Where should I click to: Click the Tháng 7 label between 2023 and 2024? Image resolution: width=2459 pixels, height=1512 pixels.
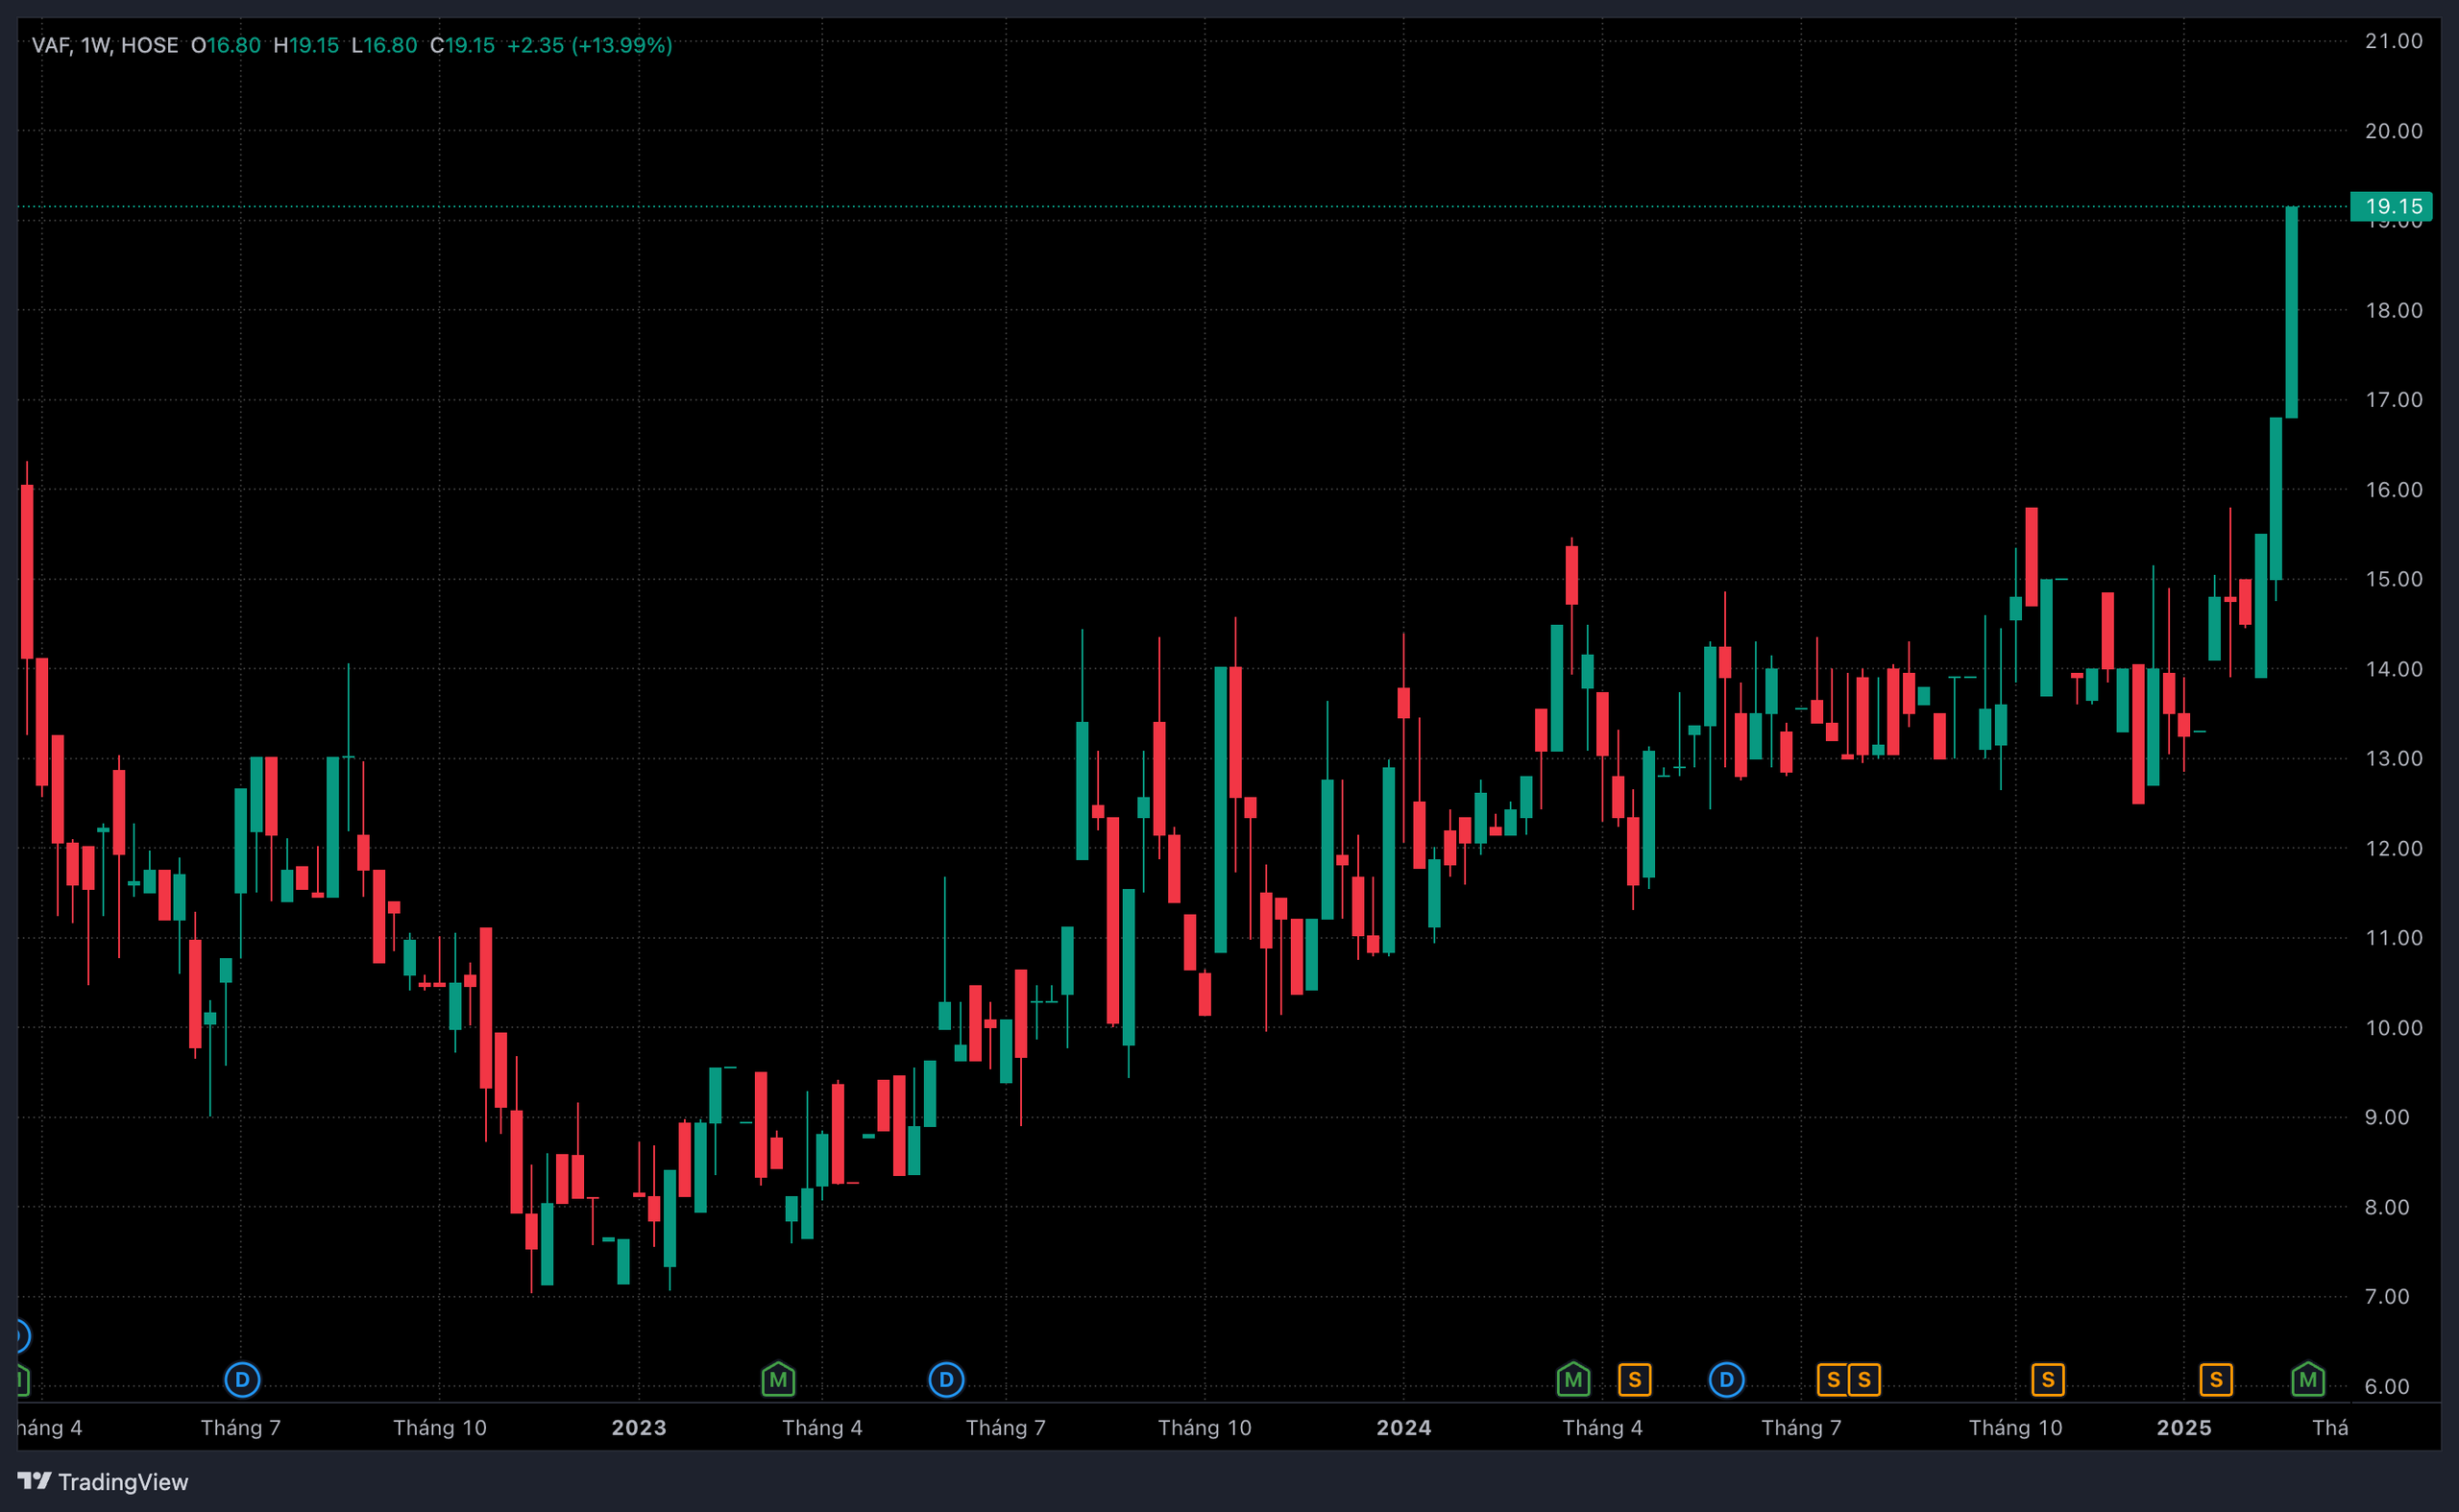click(x=1006, y=1427)
